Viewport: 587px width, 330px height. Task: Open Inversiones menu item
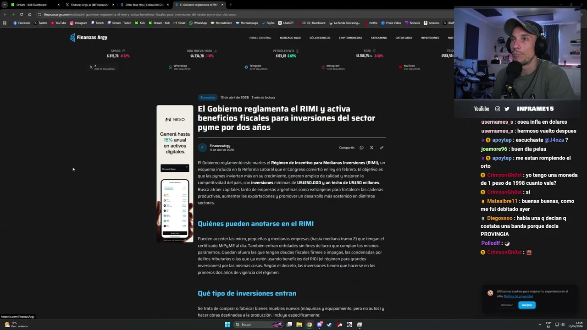(x=430, y=38)
